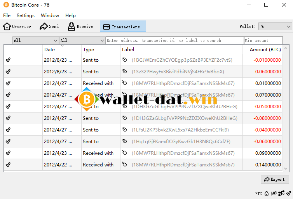Click the HD wallet status icon
The image size is (293, 199).
click(x=274, y=193)
